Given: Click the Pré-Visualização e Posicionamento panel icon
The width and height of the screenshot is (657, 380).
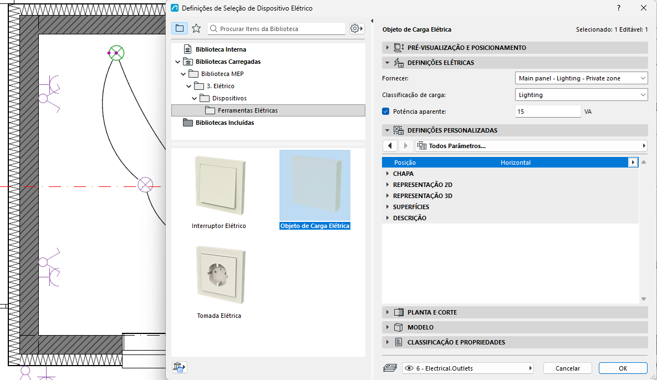Looking at the screenshot, I should 399,48.
